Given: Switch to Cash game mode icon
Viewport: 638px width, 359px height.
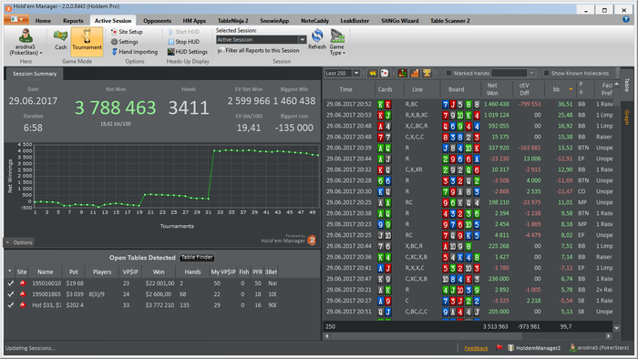Looking at the screenshot, I should [61, 36].
